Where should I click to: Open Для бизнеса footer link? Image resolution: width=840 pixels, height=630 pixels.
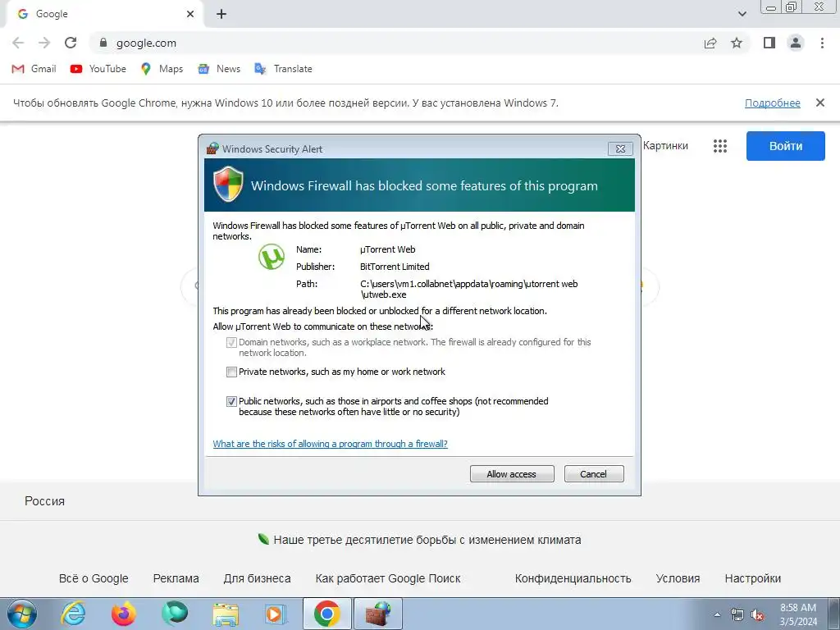pos(257,578)
